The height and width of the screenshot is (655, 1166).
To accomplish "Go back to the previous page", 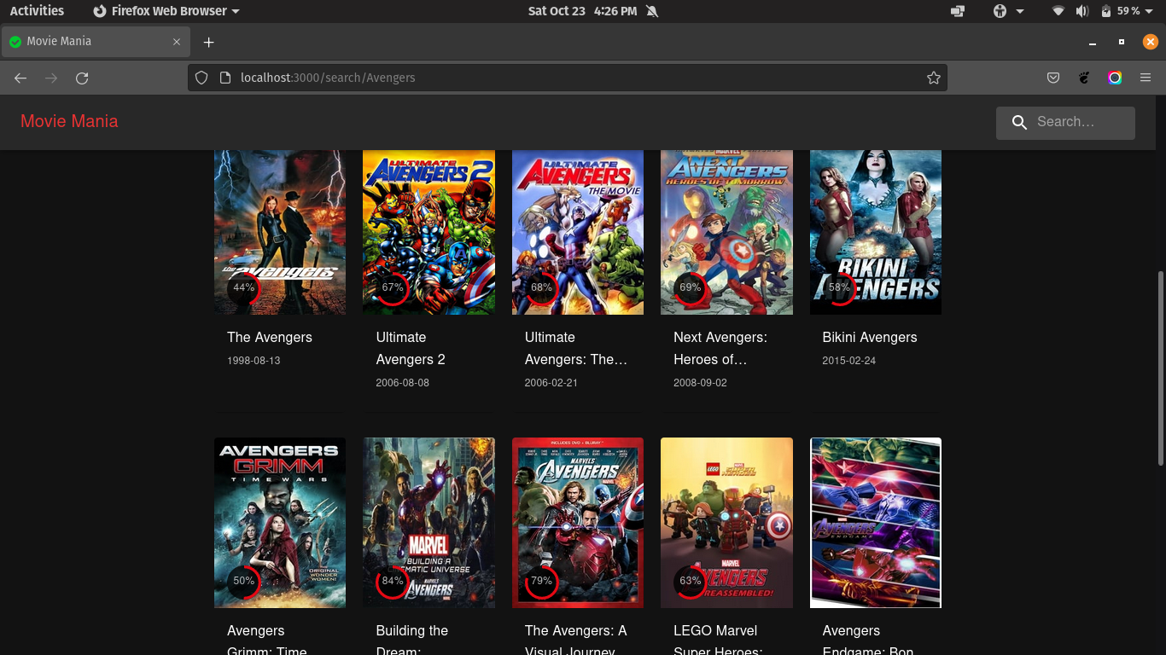I will coord(20,78).
